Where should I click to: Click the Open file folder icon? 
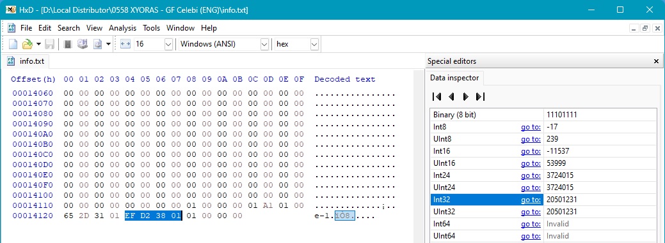coord(28,44)
